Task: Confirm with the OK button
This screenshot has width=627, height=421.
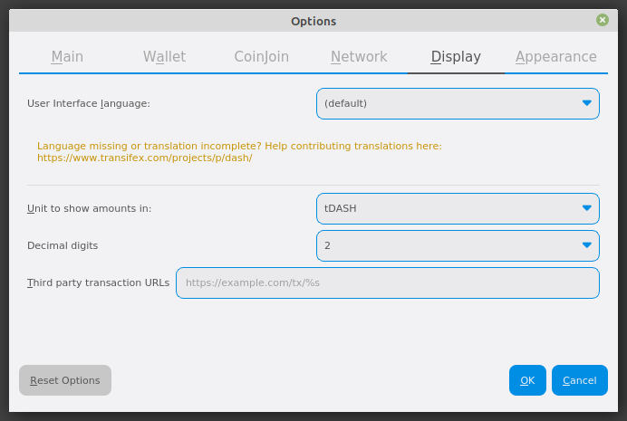Action: [x=527, y=380]
